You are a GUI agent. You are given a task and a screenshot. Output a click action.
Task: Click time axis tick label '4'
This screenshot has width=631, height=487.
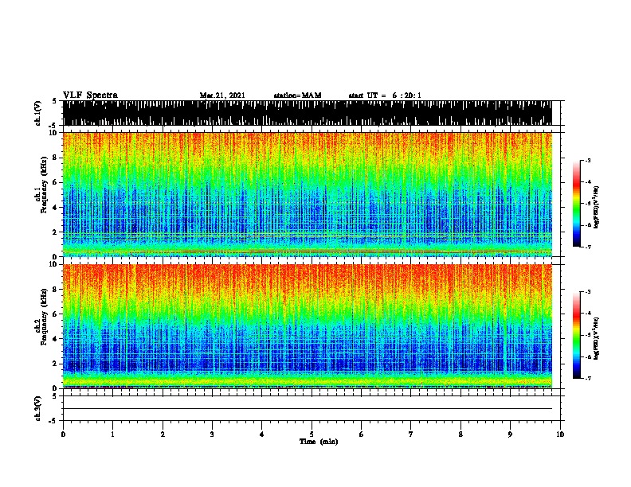[262, 434]
